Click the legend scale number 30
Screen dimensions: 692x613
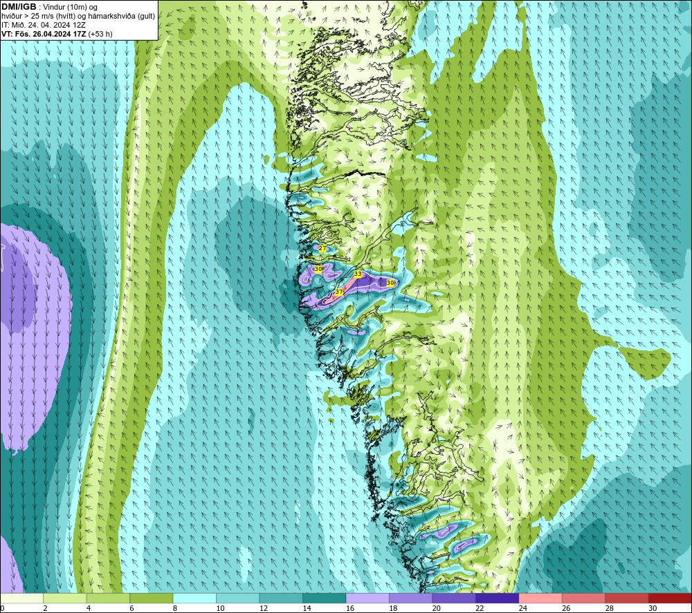(x=653, y=608)
